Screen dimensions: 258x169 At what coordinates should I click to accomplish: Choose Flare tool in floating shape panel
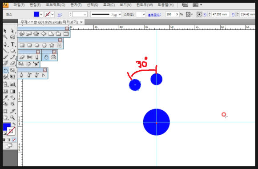(59, 45)
